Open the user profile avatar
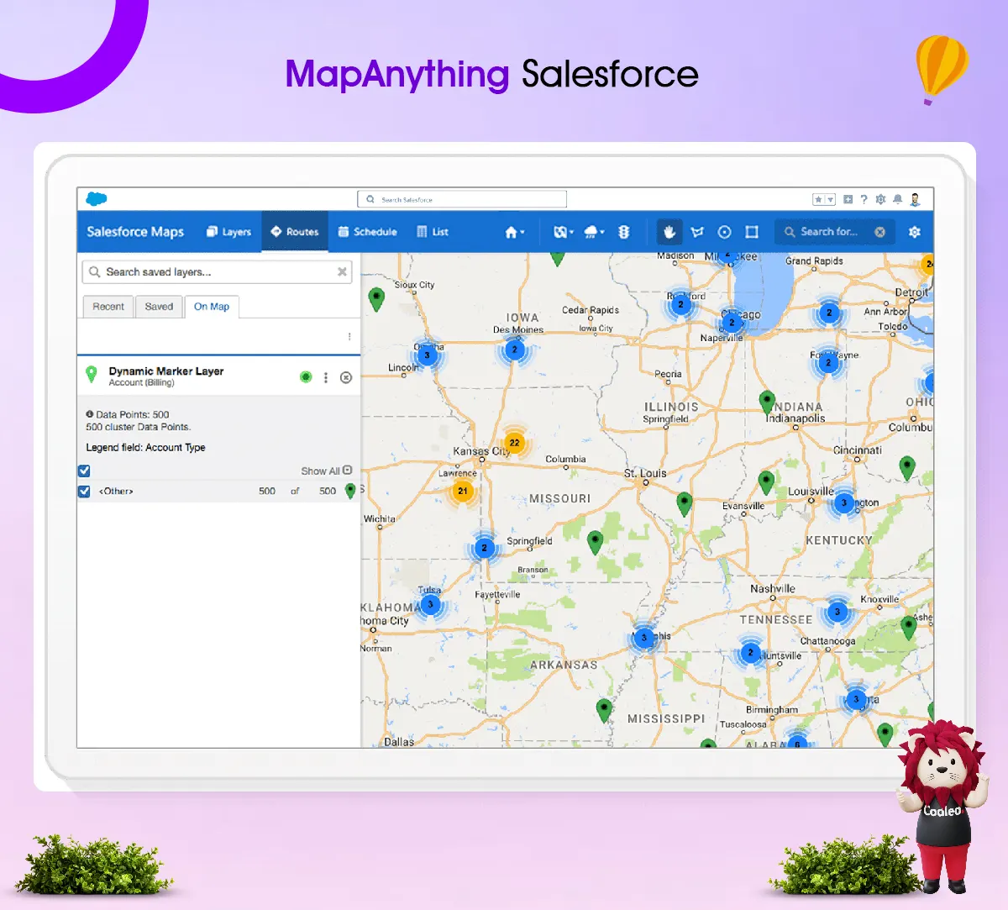The height and width of the screenshot is (910, 1008). coord(915,199)
